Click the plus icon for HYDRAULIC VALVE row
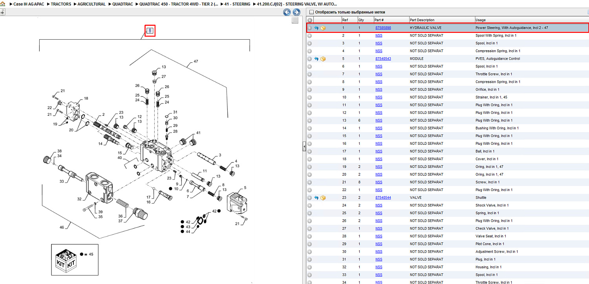Image resolution: width=589 pixels, height=284 pixels. (x=310, y=28)
